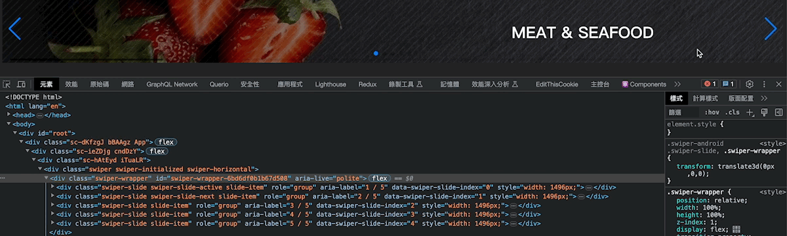This screenshot has height=236, width=787.
Task: Collapse the swiper-initialized div node
Action: 41,169
